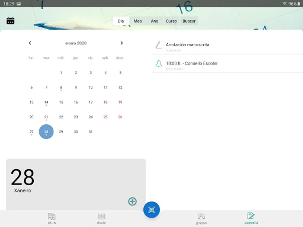Screen dimensions: 303x227
Task: Go to next month with right arrow
Action: pyautogui.click(x=122, y=43)
